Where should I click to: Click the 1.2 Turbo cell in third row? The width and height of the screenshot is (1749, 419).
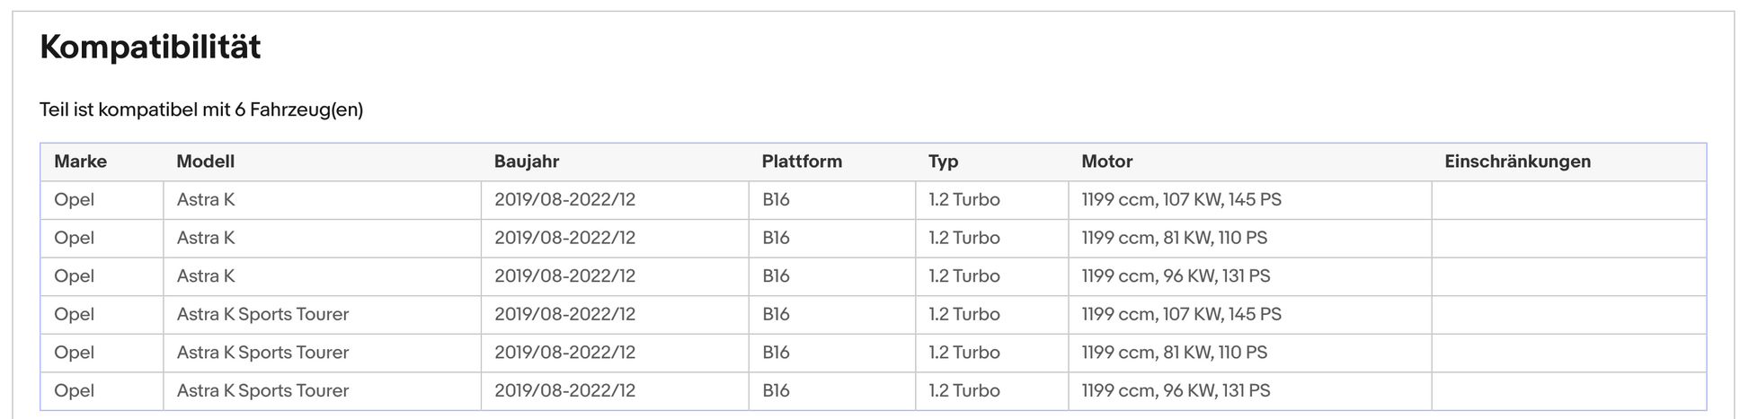click(x=992, y=276)
